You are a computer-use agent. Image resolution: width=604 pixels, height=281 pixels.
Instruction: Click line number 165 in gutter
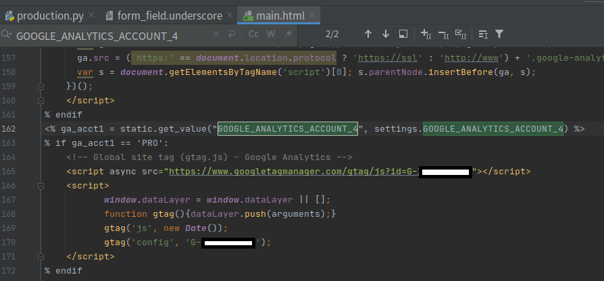click(9, 172)
